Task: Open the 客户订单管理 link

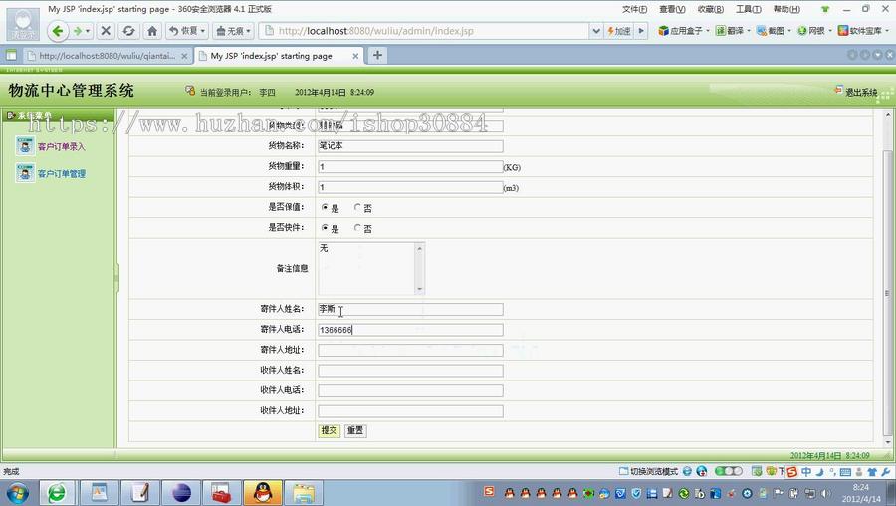Action: pos(62,173)
